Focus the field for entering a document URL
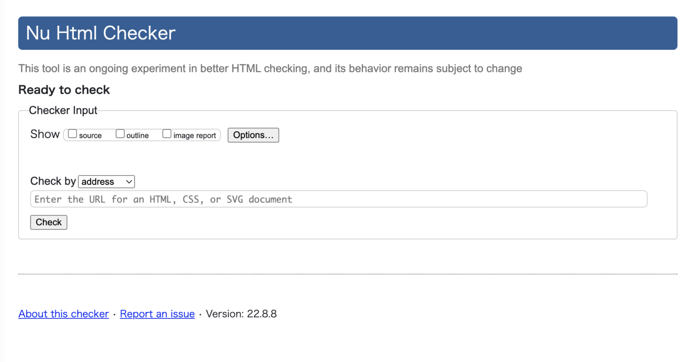 [x=338, y=199]
